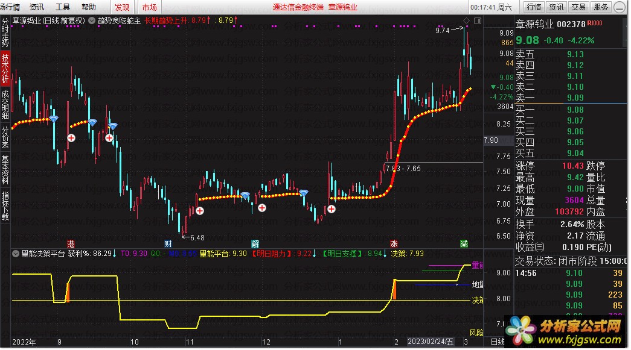
Task: Select 基本资料 side tab
Action: pos(5,169)
